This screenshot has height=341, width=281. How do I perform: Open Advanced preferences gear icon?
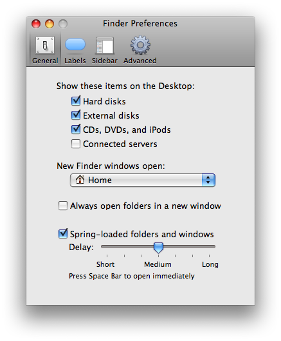click(140, 44)
